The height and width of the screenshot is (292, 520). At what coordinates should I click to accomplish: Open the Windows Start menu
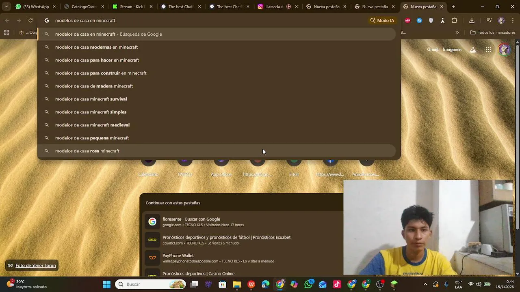106,284
